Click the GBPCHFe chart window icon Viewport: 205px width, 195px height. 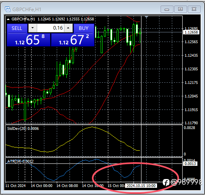(8, 9)
